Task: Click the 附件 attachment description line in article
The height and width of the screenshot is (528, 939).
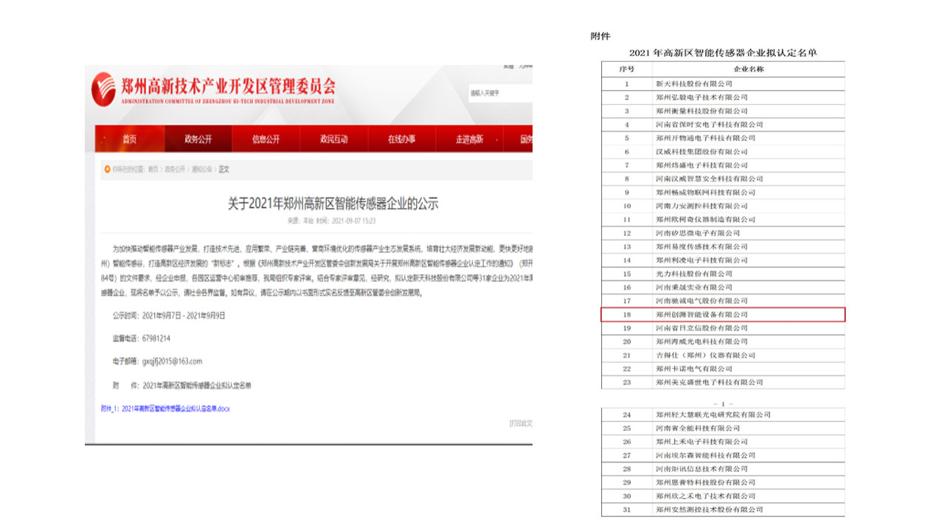Action: coord(182,385)
